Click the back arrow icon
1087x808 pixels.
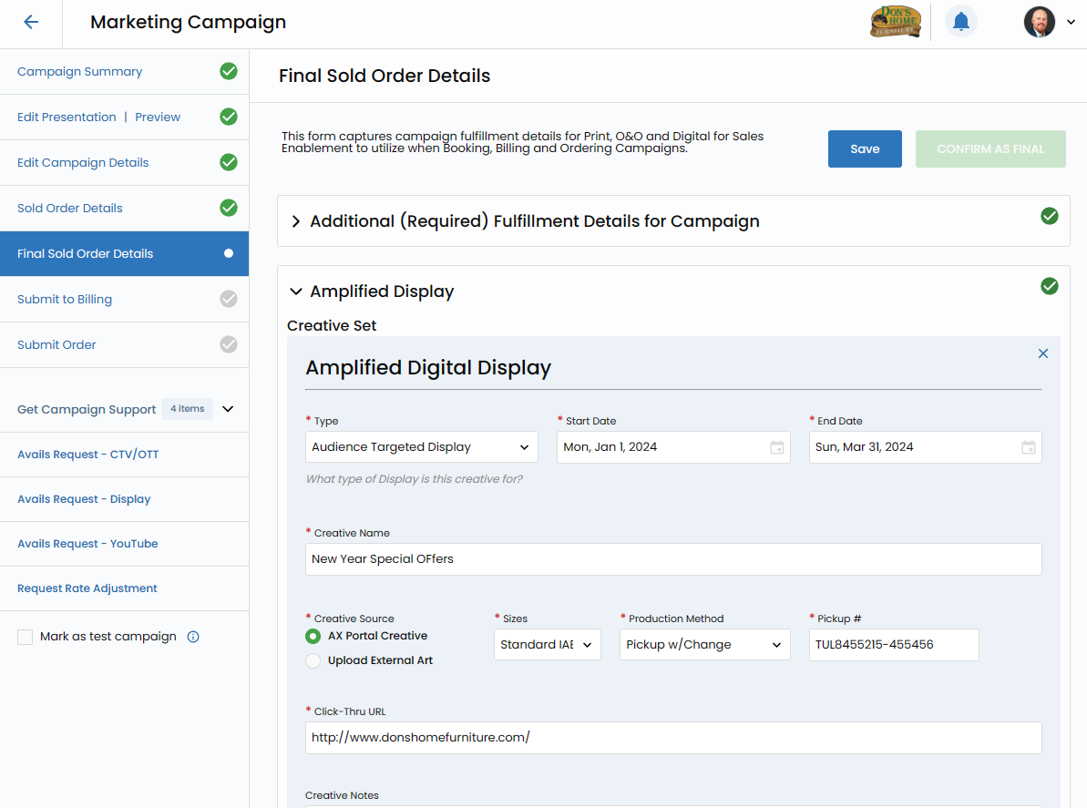coord(31,23)
